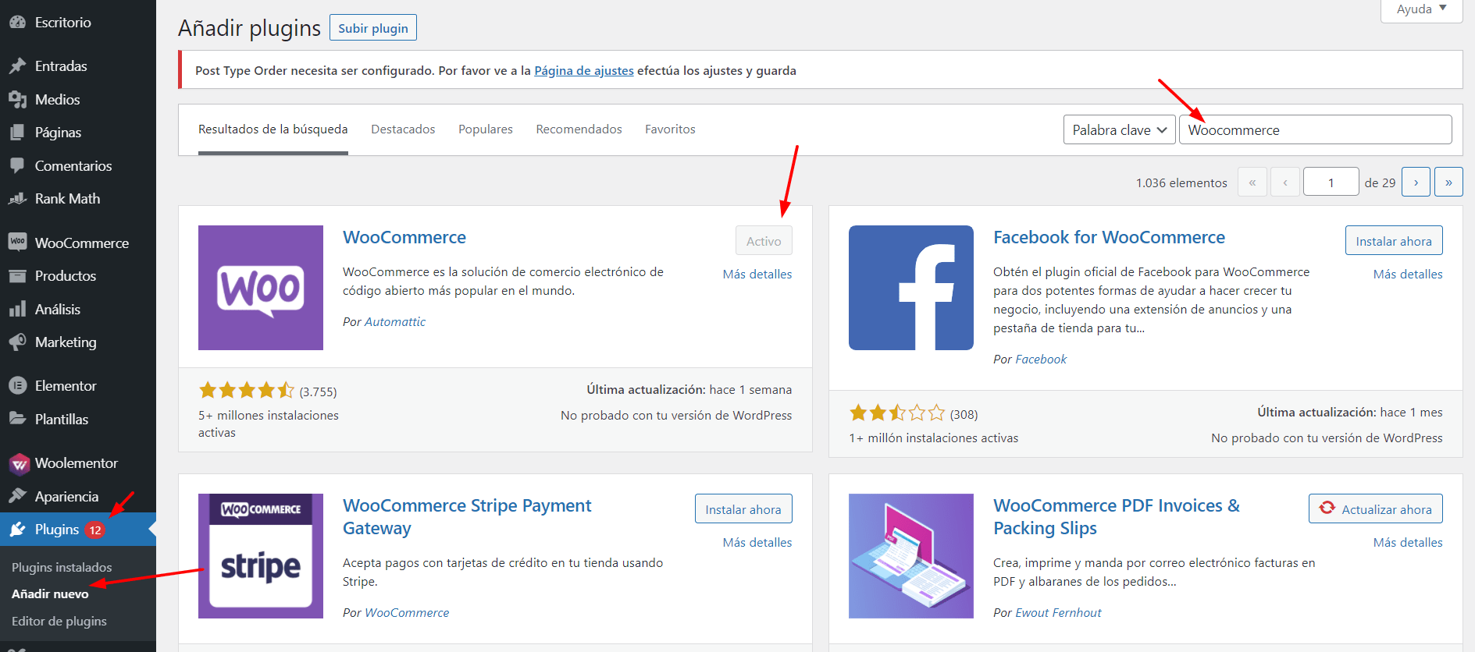Viewport: 1475px width, 652px height.
Task: Switch to Recomendados tab
Action: point(579,129)
